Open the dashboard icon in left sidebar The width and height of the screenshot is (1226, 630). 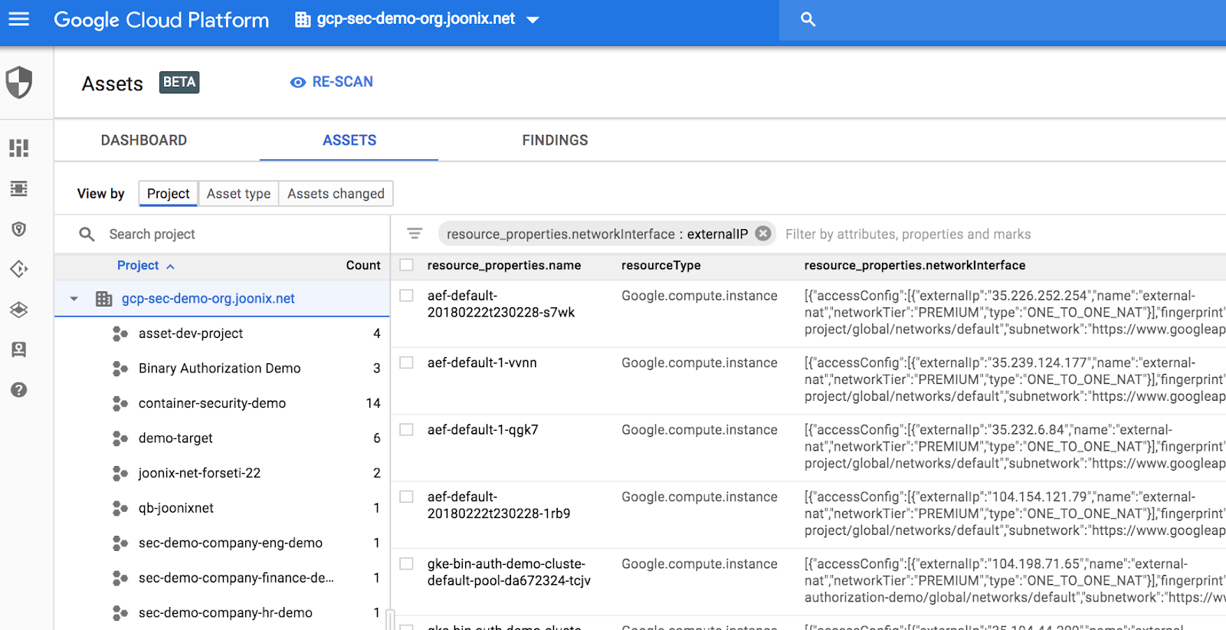[19, 148]
